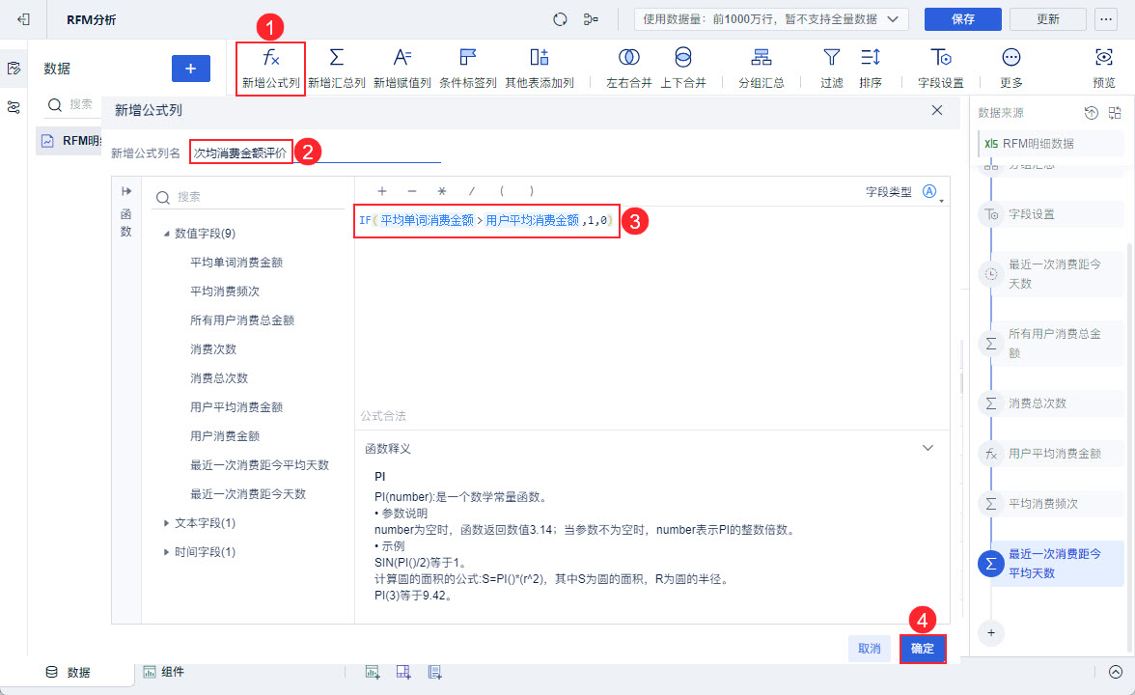Select the 最近一次消费距今平均天数 active step
The height and width of the screenshot is (695, 1135).
click(x=1052, y=564)
